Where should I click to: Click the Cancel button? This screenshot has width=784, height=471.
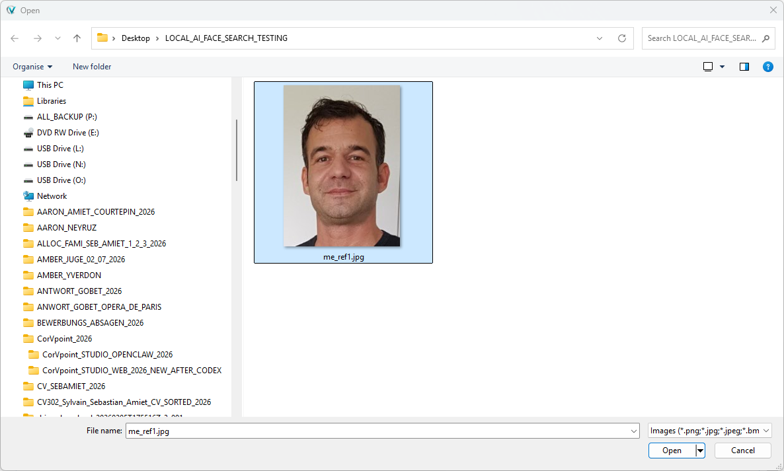pos(742,451)
